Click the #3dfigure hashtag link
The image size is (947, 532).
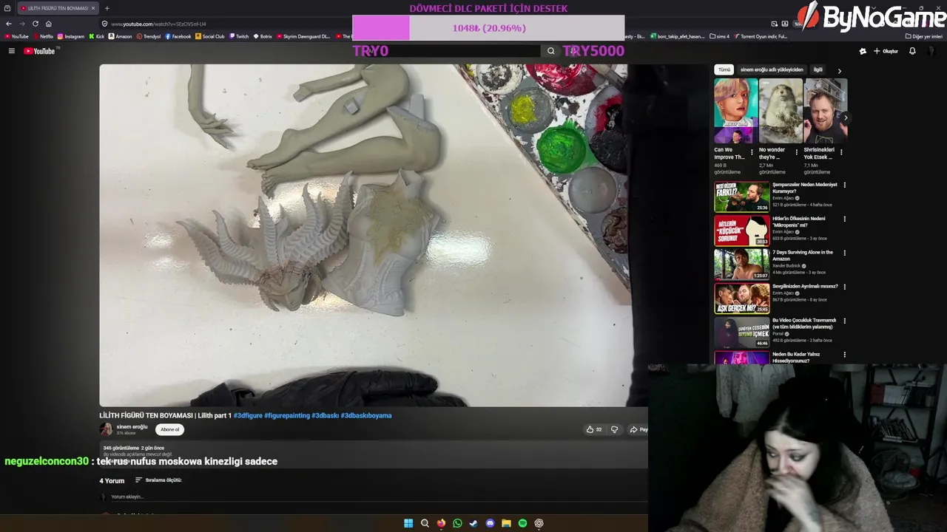click(x=248, y=415)
